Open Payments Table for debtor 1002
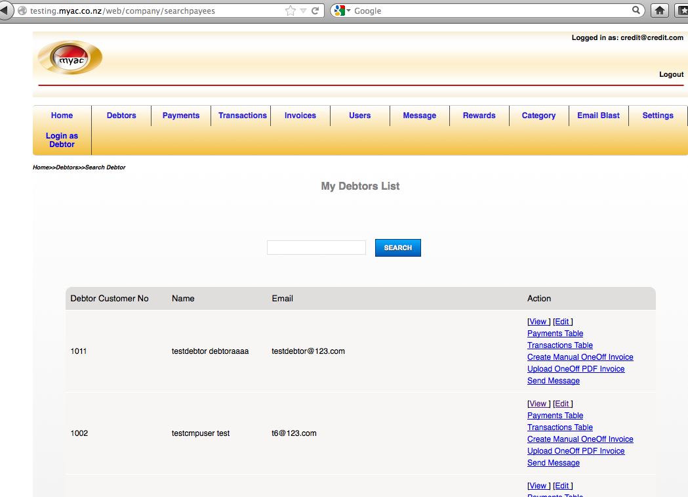The image size is (688, 497). pyautogui.click(x=555, y=416)
